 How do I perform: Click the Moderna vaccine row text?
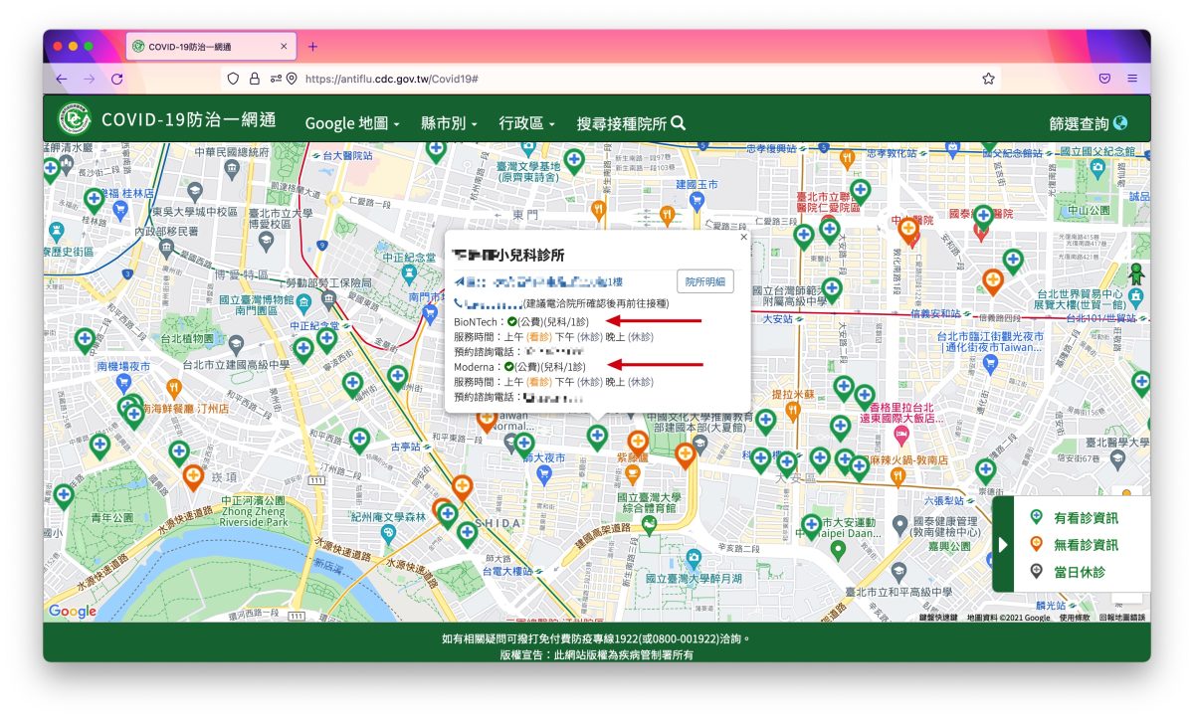[x=521, y=366]
